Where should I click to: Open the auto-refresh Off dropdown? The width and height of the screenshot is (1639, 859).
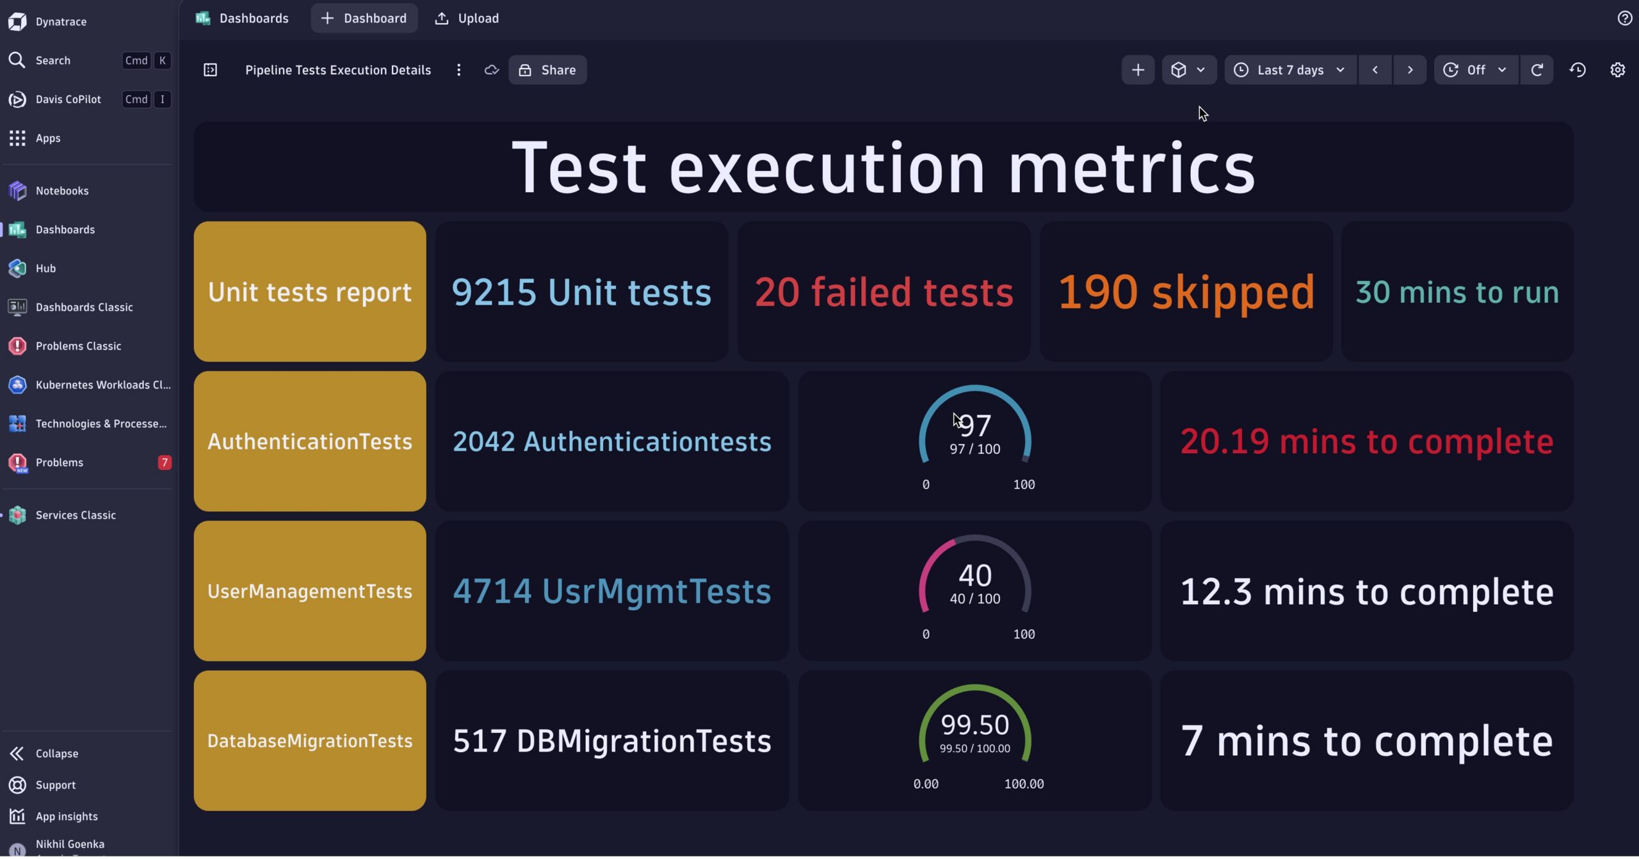click(x=1476, y=70)
